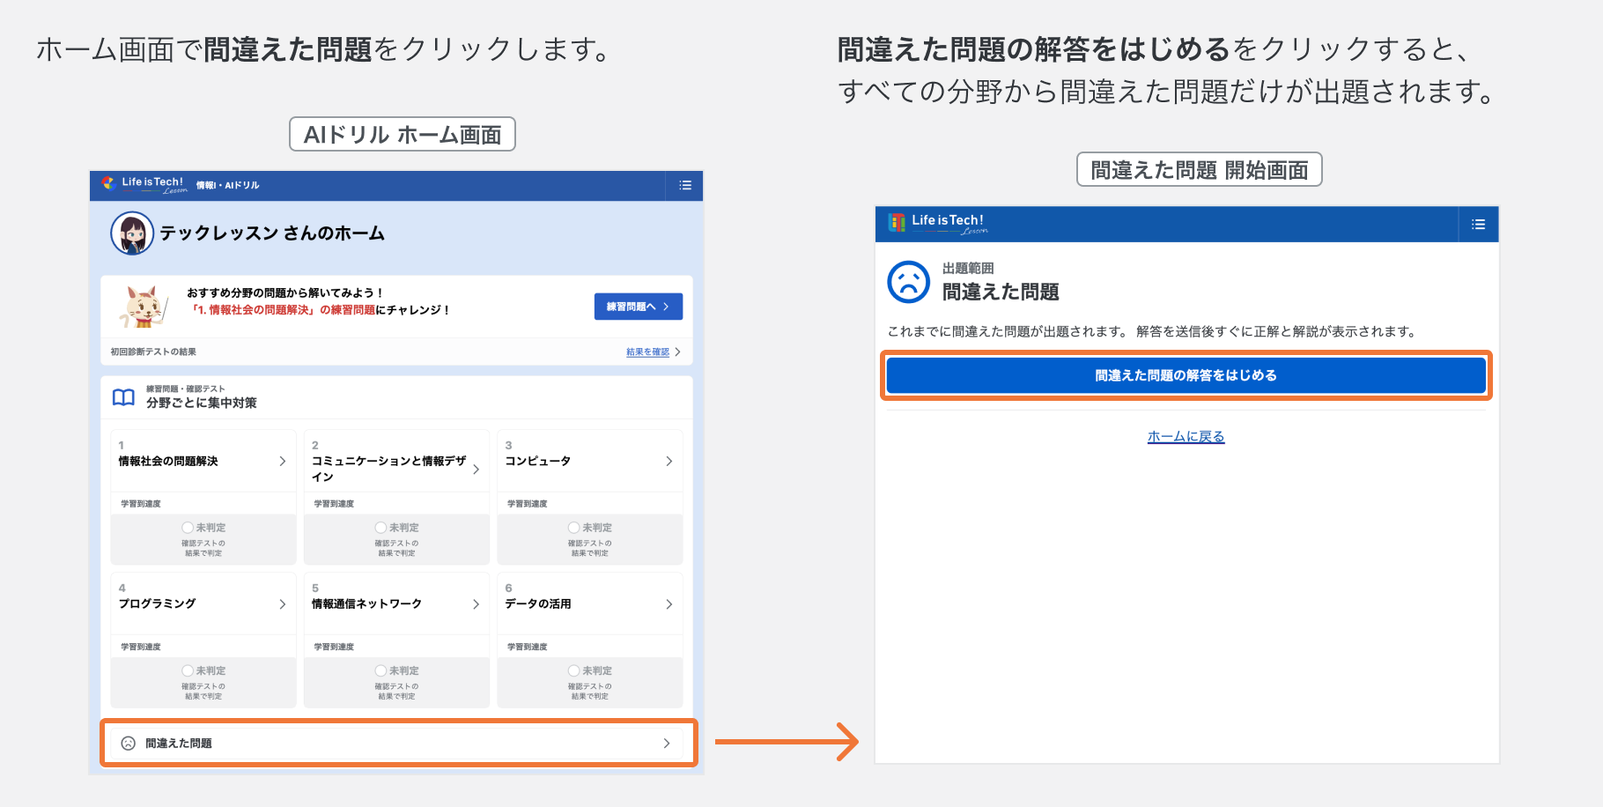1603x807 pixels.
Task: Click the 未判定 status under コミュニケーションと情報デザイン
Action: [396, 528]
